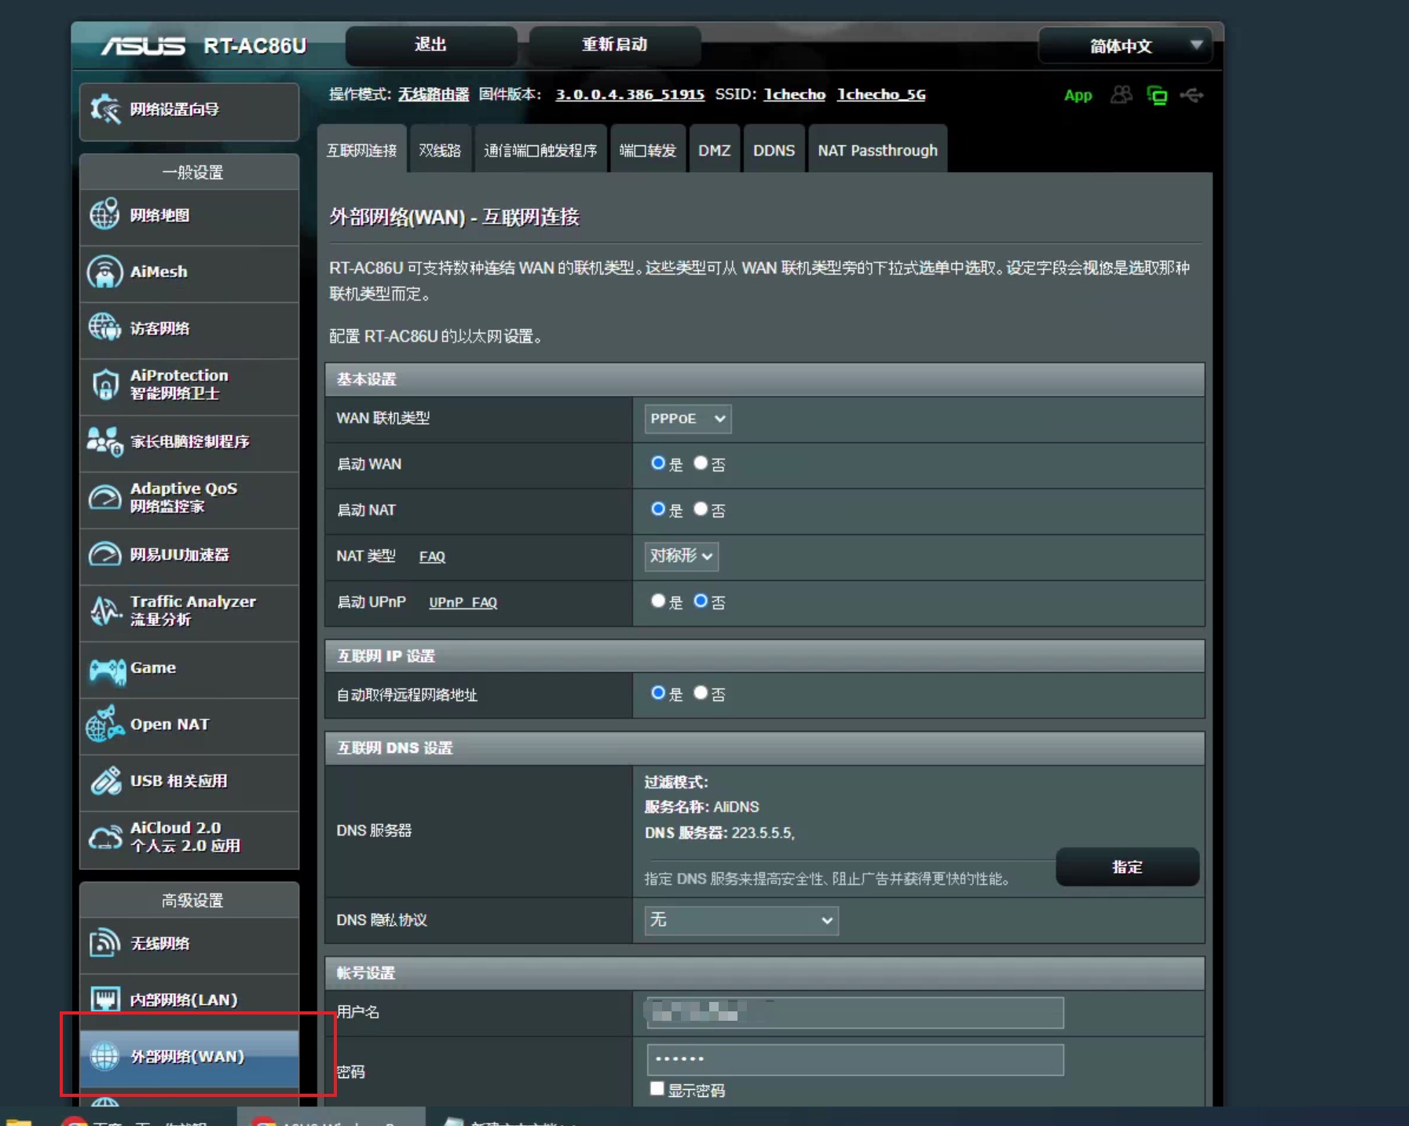Open the NAT 类型 FAQ link
This screenshot has width=1409, height=1126.
(x=432, y=557)
